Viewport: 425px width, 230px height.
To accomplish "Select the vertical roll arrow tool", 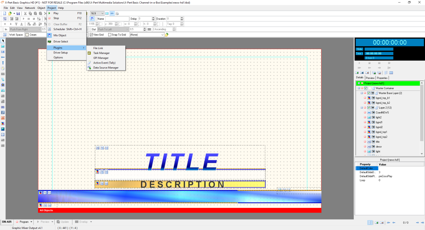I will (x=3, y=63).
